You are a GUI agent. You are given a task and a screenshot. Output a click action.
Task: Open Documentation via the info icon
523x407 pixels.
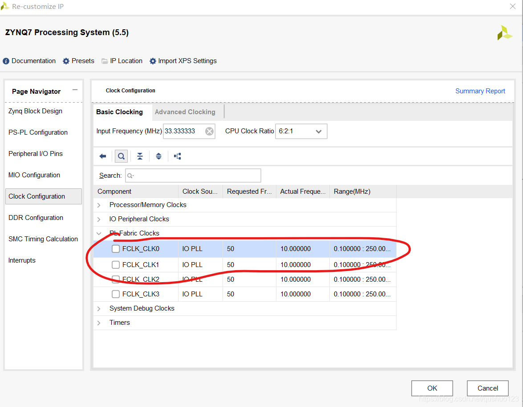click(x=6, y=61)
